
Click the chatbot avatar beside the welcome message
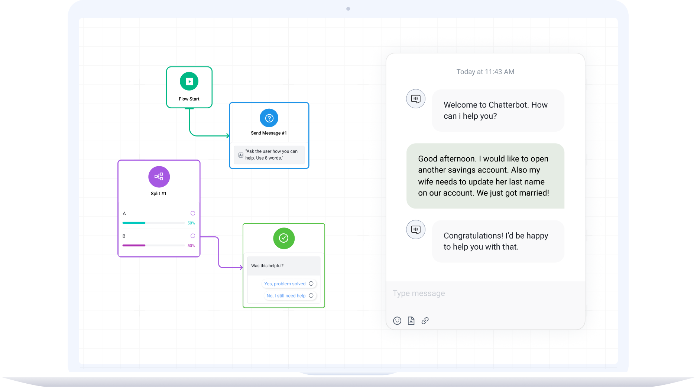(x=415, y=99)
